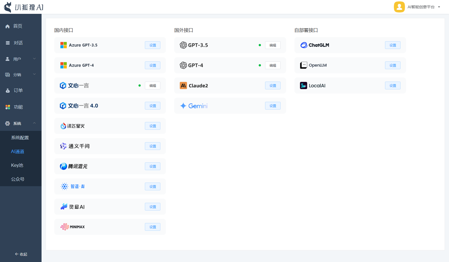Open the Key池 menu item

click(17, 165)
